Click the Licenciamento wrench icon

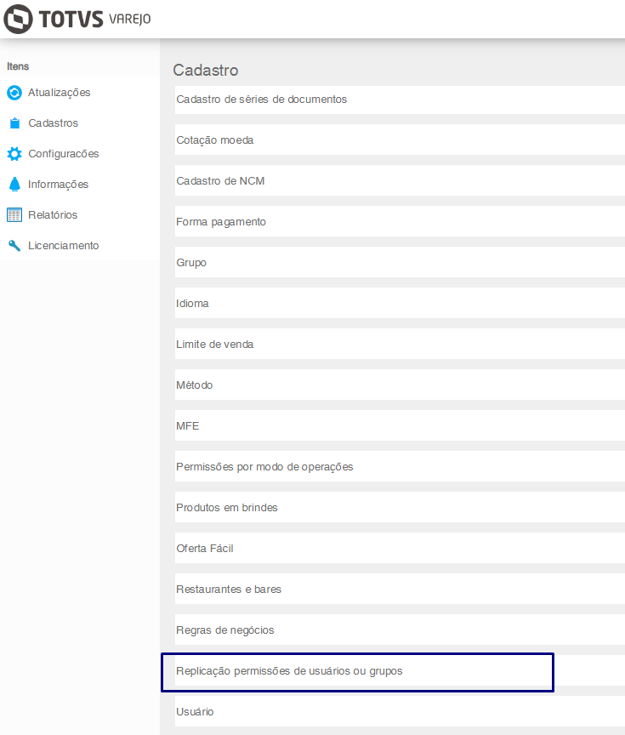[x=14, y=246]
